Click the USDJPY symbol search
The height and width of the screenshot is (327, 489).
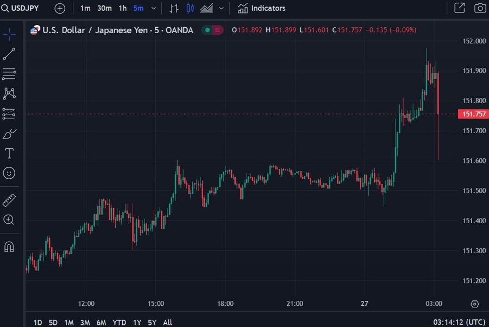point(20,8)
